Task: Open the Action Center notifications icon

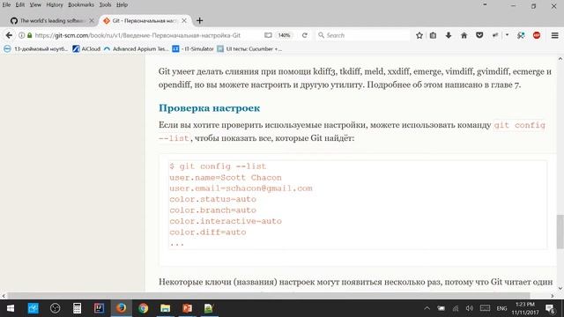Action: 550,308
